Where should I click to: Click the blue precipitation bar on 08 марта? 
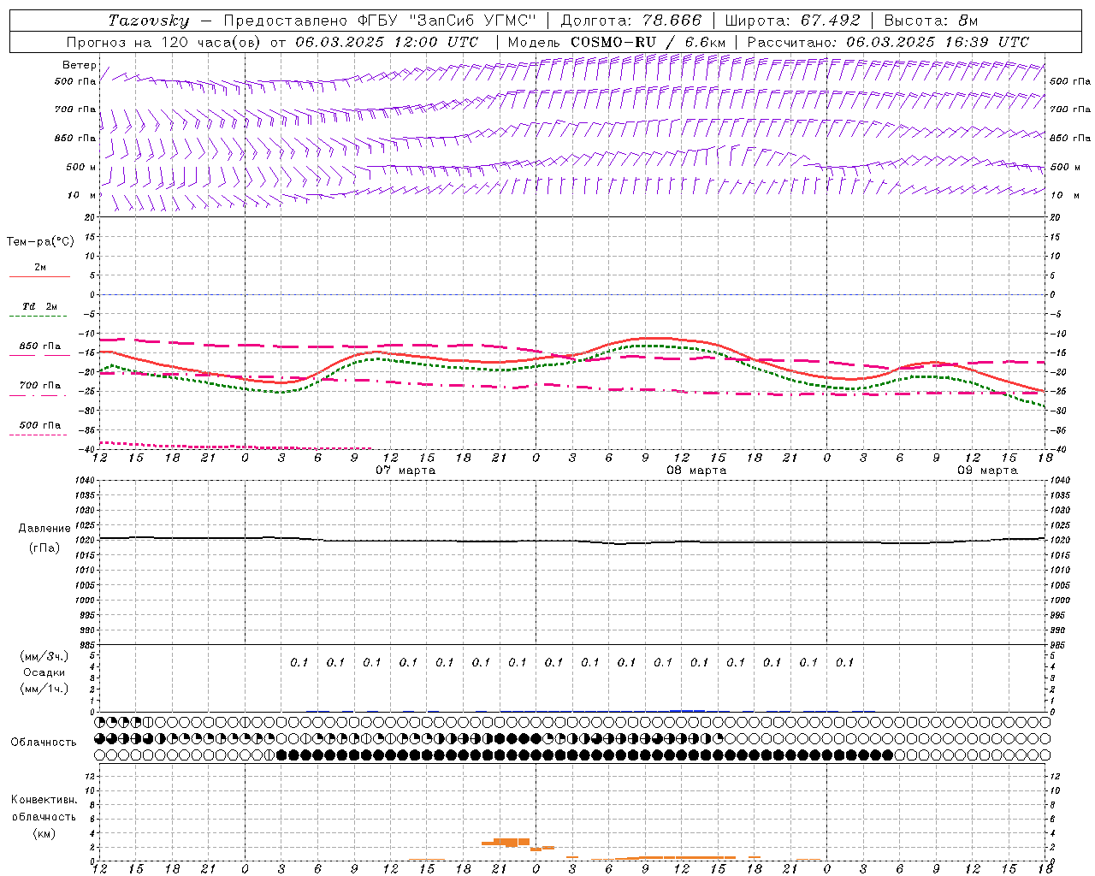[688, 710]
